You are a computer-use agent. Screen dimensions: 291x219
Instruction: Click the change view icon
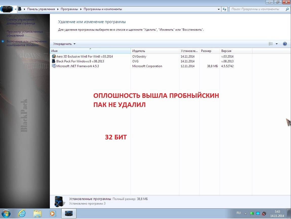tap(271, 44)
